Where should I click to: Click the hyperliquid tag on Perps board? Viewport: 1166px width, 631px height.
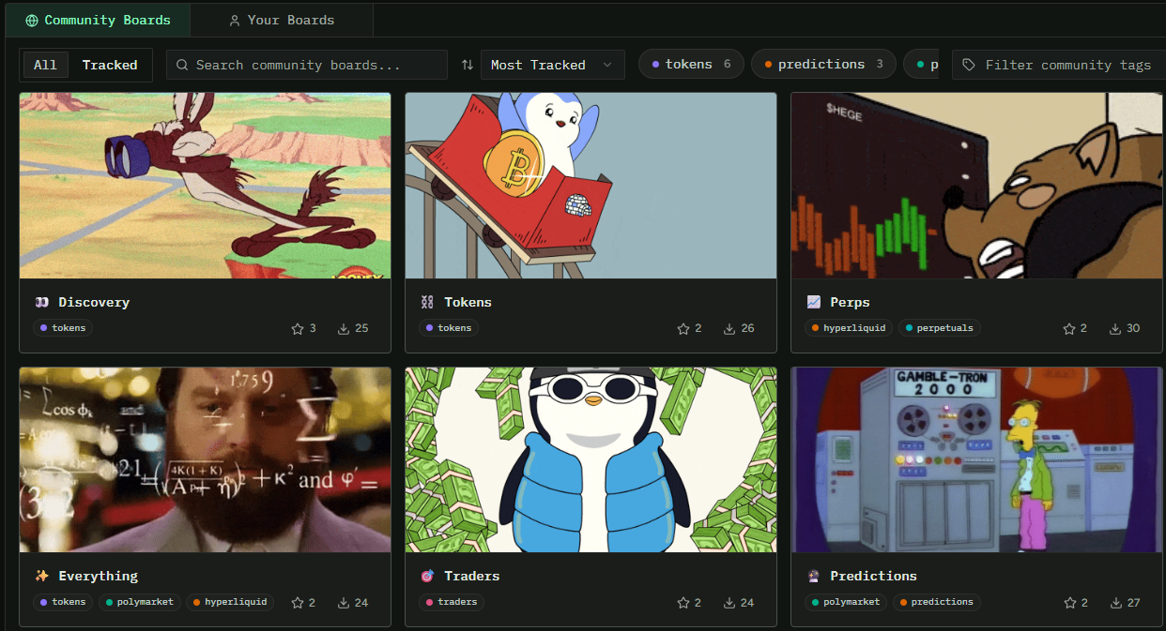848,328
